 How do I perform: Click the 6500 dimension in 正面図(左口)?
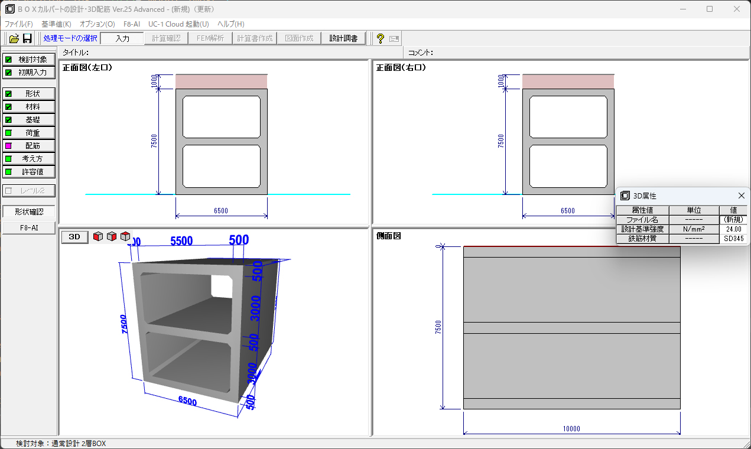[x=221, y=211]
